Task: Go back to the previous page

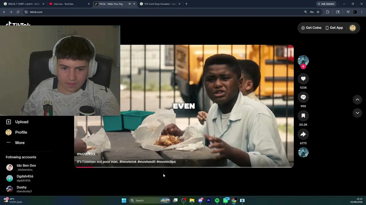Action: point(4,12)
